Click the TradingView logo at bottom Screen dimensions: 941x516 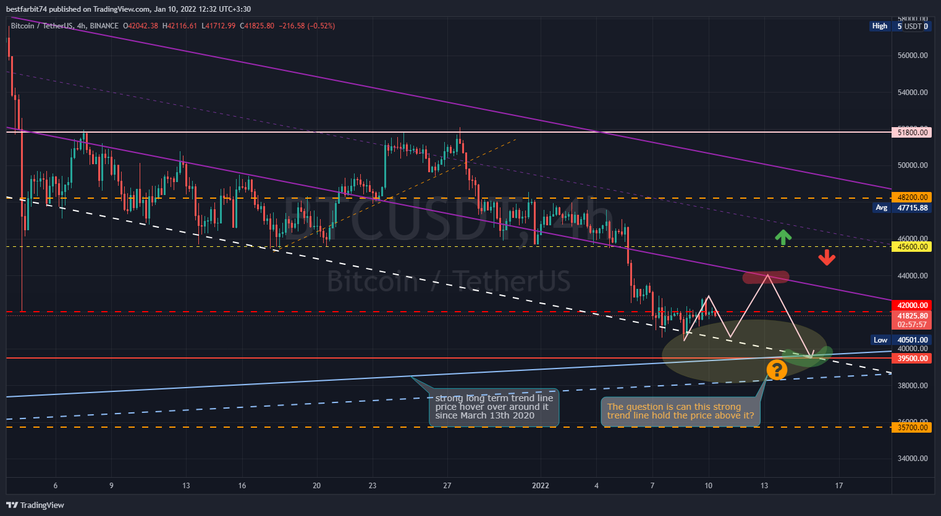pyautogui.click(x=35, y=505)
